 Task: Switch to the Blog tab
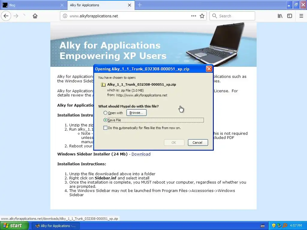coord(33,5)
